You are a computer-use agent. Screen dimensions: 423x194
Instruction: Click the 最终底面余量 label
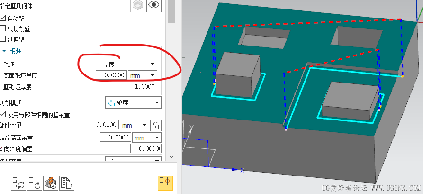click(16, 138)
